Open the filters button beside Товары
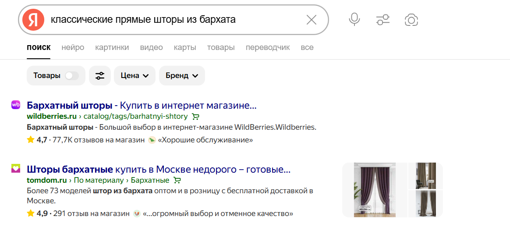510x234 pixels. point(100,76)
